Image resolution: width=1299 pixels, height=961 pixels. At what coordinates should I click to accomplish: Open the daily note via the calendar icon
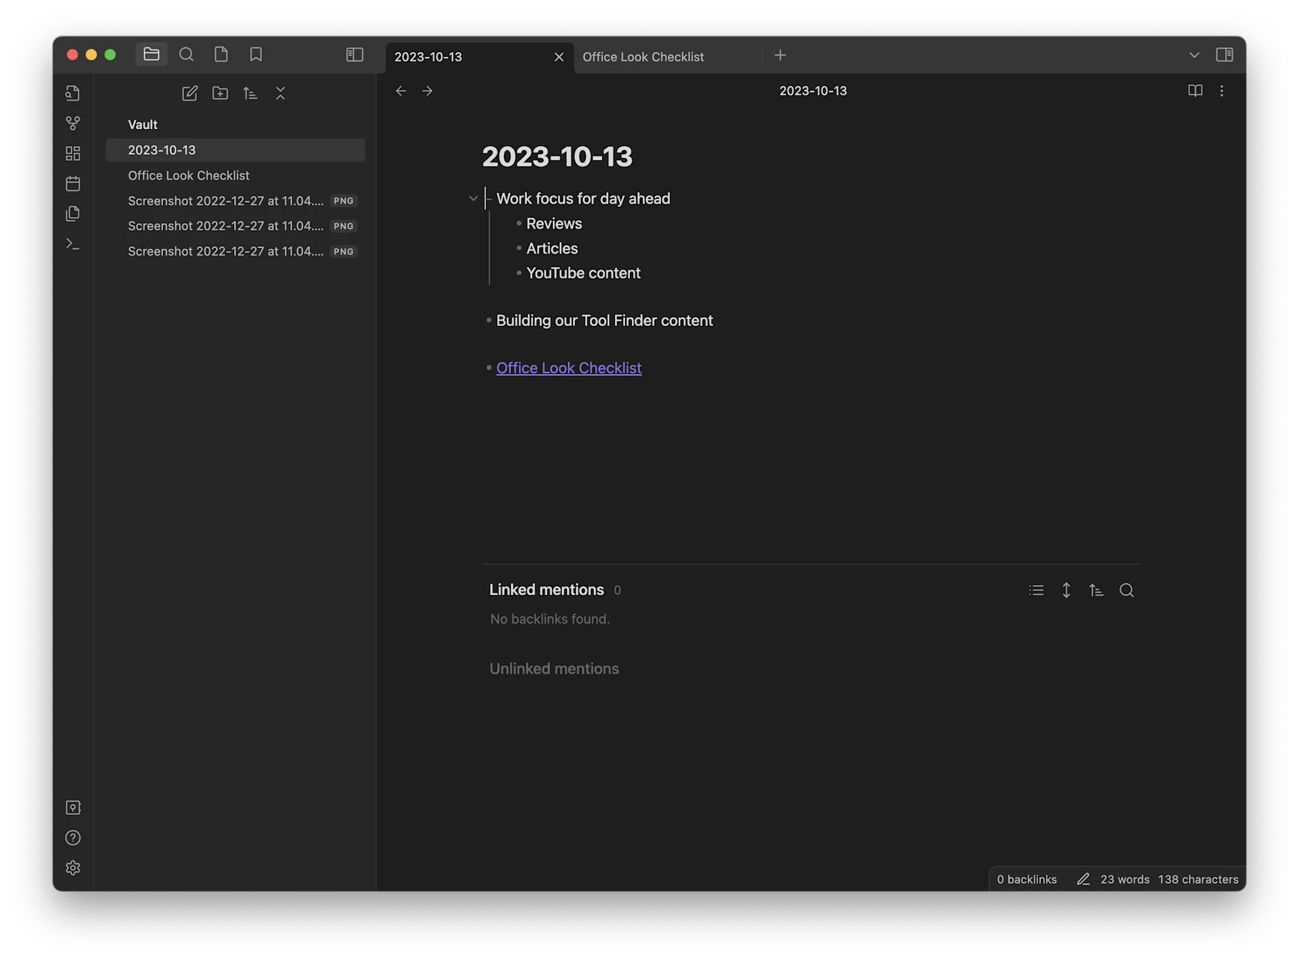(x=72, y=183)
